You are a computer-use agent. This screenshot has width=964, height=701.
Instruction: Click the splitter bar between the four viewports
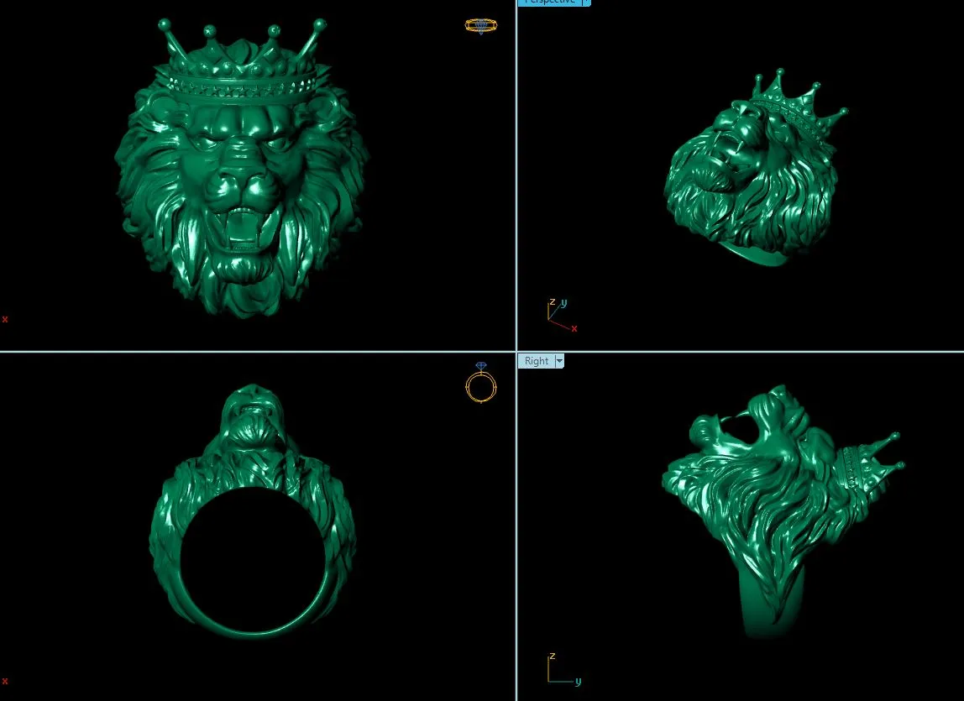coord(515,350)
